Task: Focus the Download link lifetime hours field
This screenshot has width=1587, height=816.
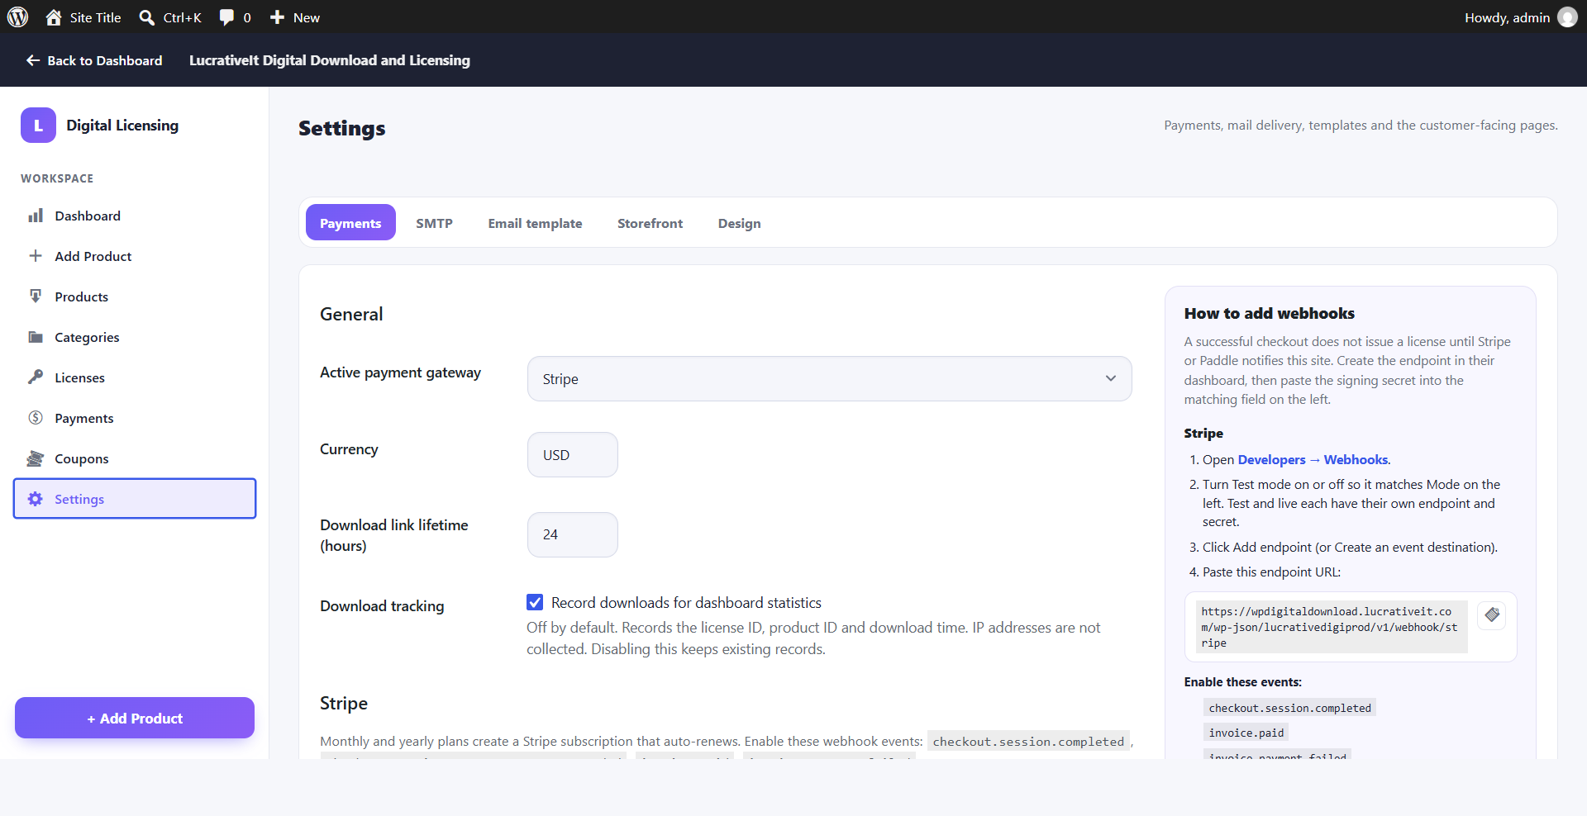Action: tap(573, 534)
